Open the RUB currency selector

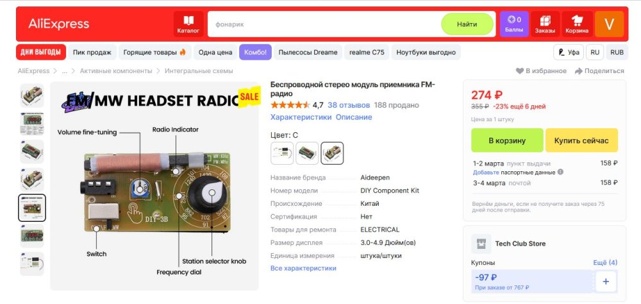(x=617, y=53)
